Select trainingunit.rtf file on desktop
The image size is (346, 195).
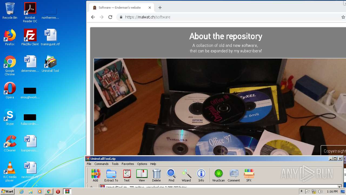(x=50, y=37)
